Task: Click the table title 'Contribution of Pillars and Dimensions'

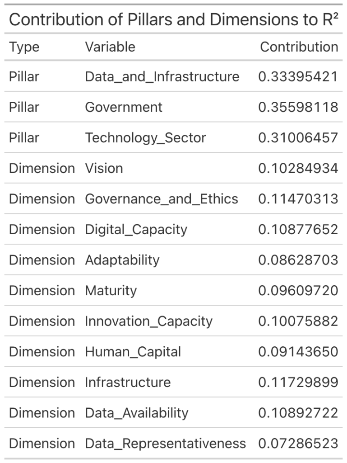Action: pos(173,20)
